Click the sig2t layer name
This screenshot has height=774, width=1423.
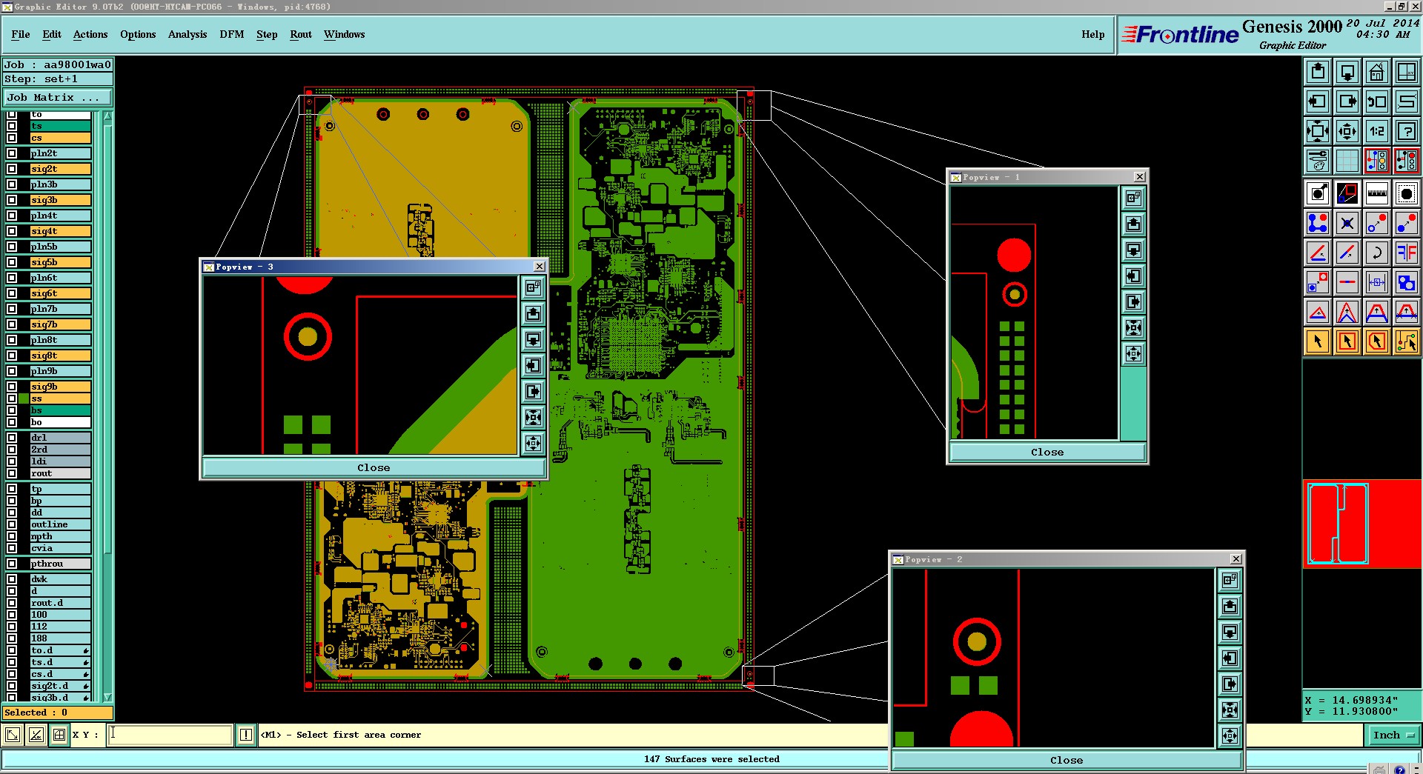[60, 169]
